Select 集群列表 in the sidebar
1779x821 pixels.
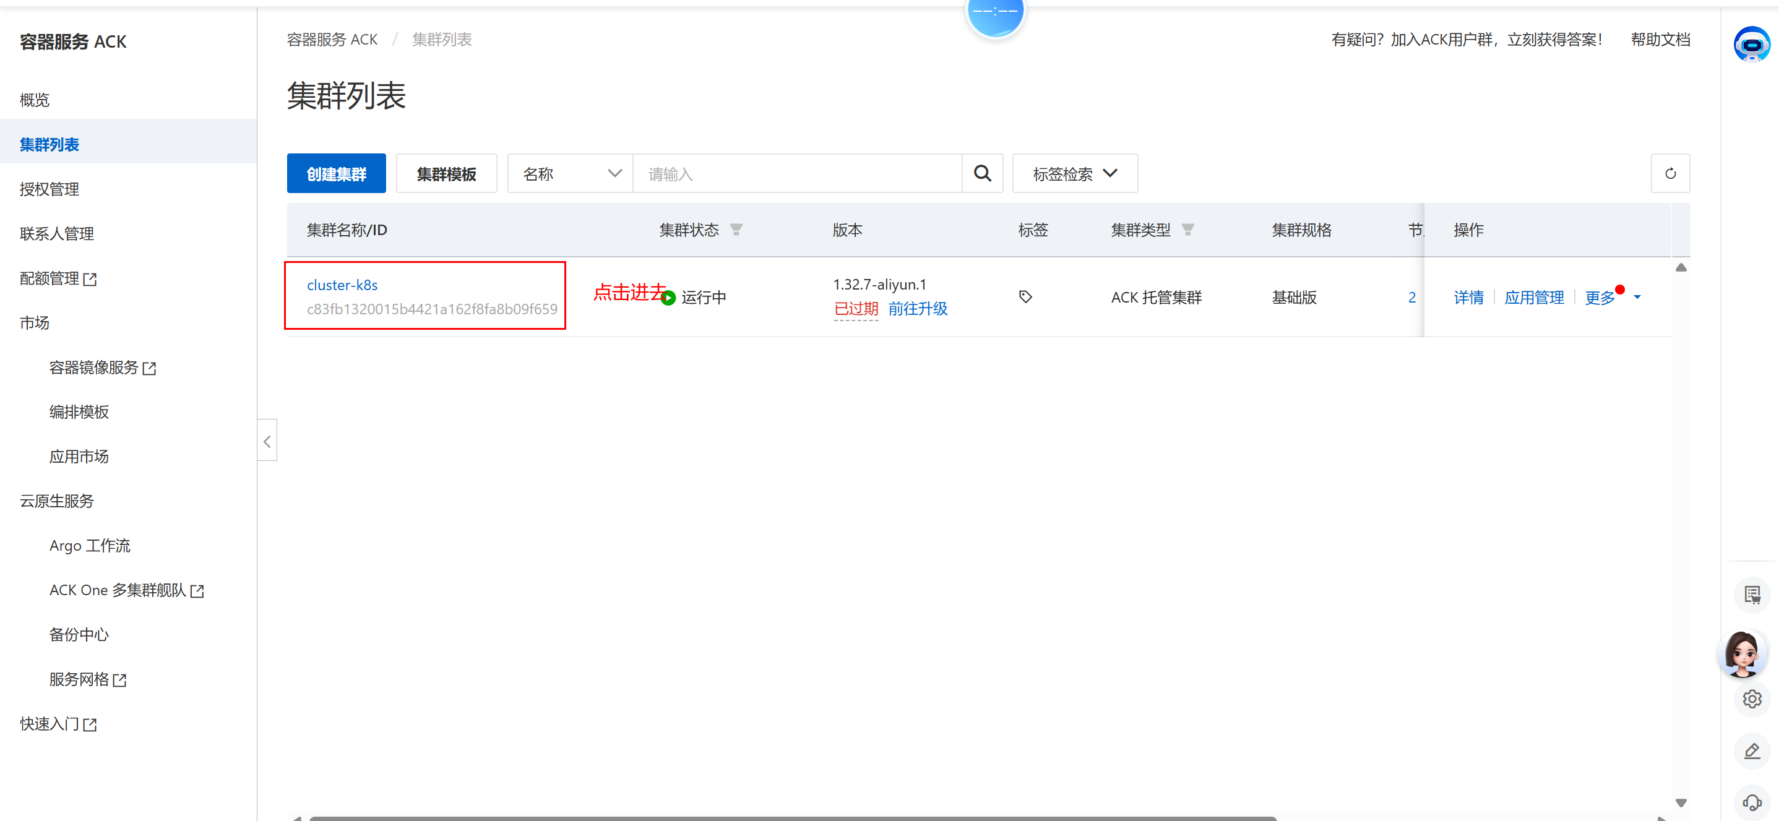point(49,144)
